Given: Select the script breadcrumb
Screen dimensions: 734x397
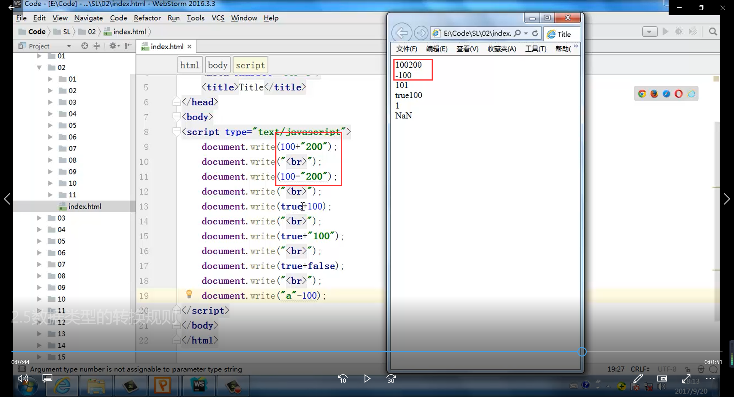Looking at the screenshot, I should (x=250, y=65).
